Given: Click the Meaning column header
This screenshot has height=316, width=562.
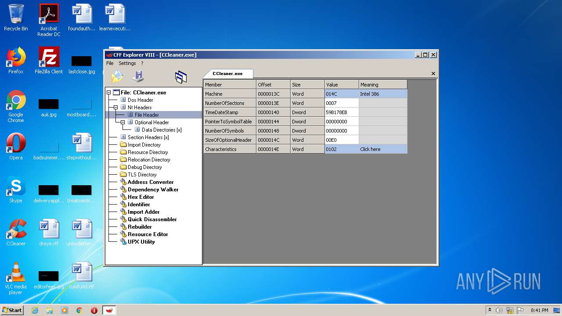Looking at the screenshot, I should (x=383, y=85).
